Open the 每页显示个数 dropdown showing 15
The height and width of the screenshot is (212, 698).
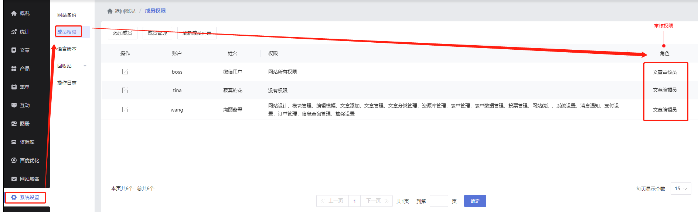pyautogui.click(x=681, y=188)
